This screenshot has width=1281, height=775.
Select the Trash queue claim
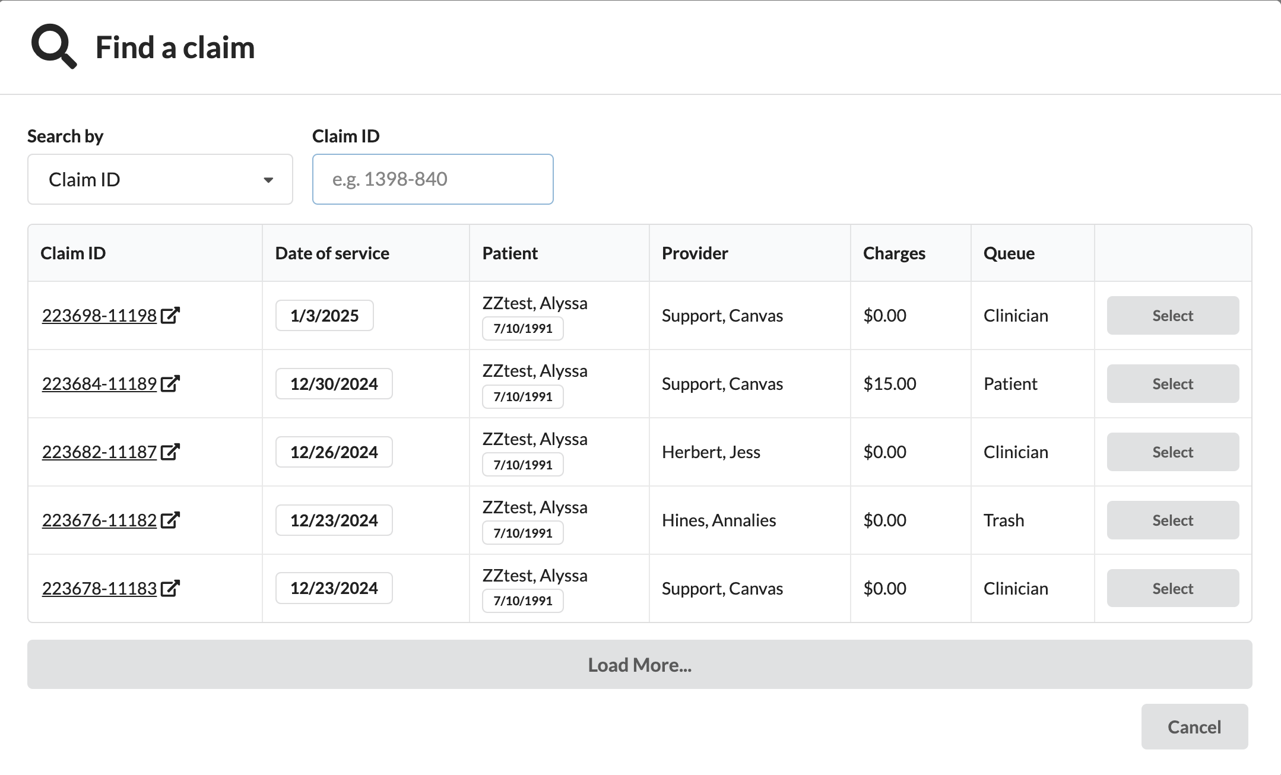tap(1172, 520)
